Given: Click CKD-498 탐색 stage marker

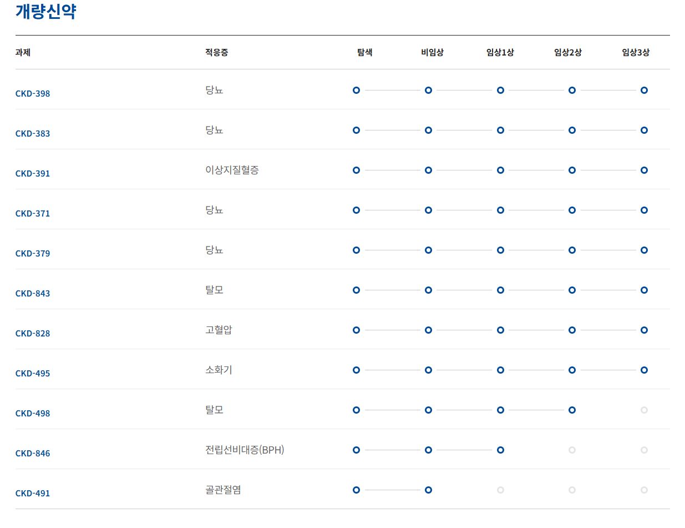Looking at the screenshot, I should 356,410.
